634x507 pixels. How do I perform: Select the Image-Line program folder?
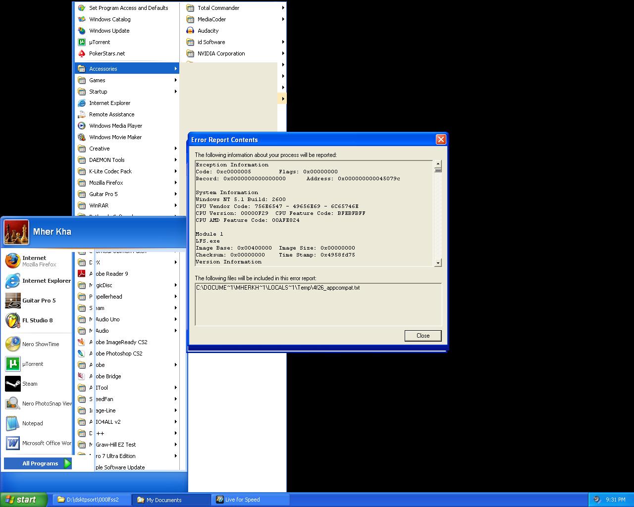127,410
